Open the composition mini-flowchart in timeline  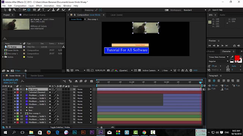point(64,81)
